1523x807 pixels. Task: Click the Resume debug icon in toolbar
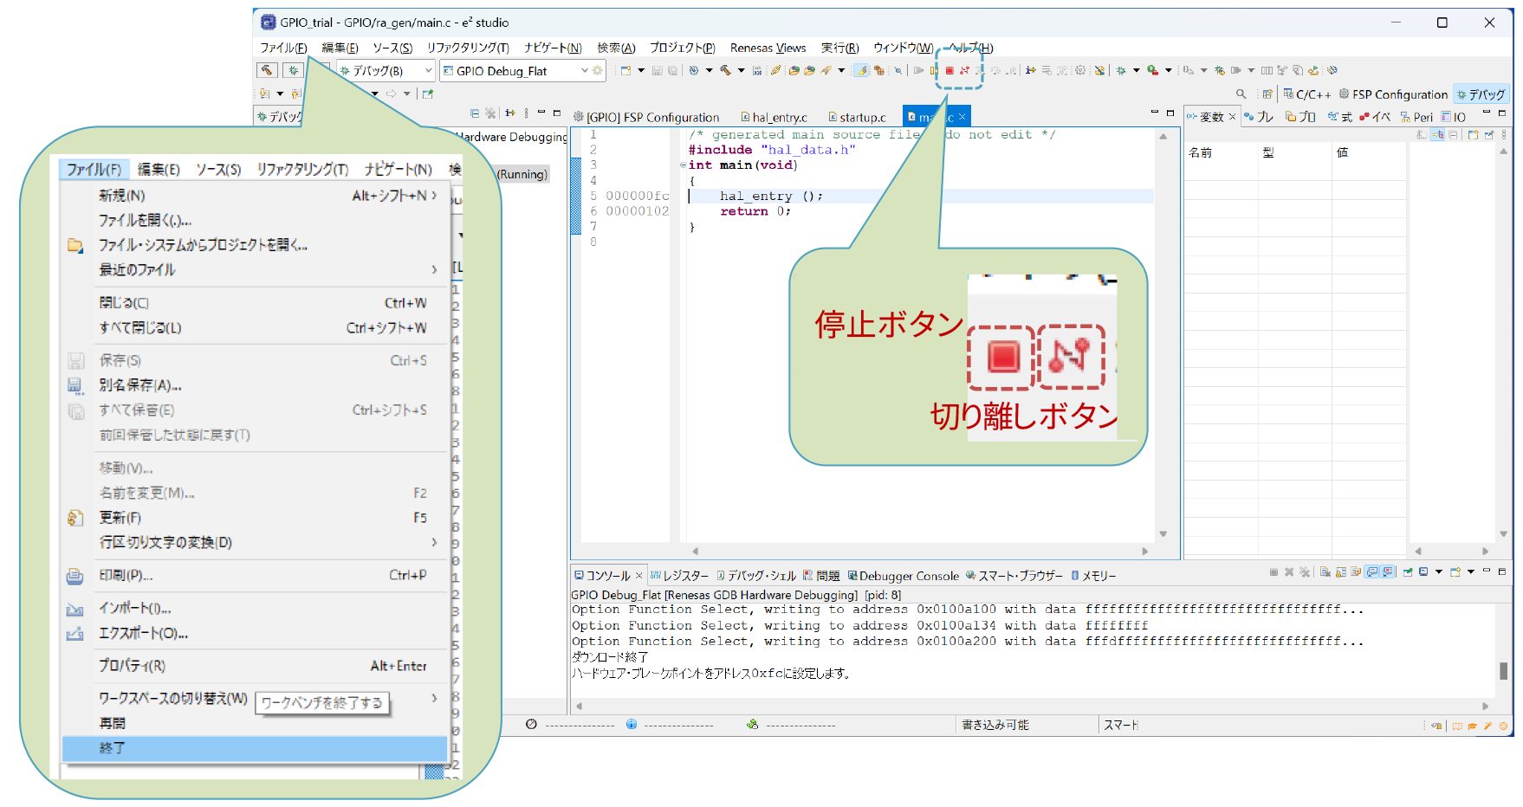click(x=918, y=71)
